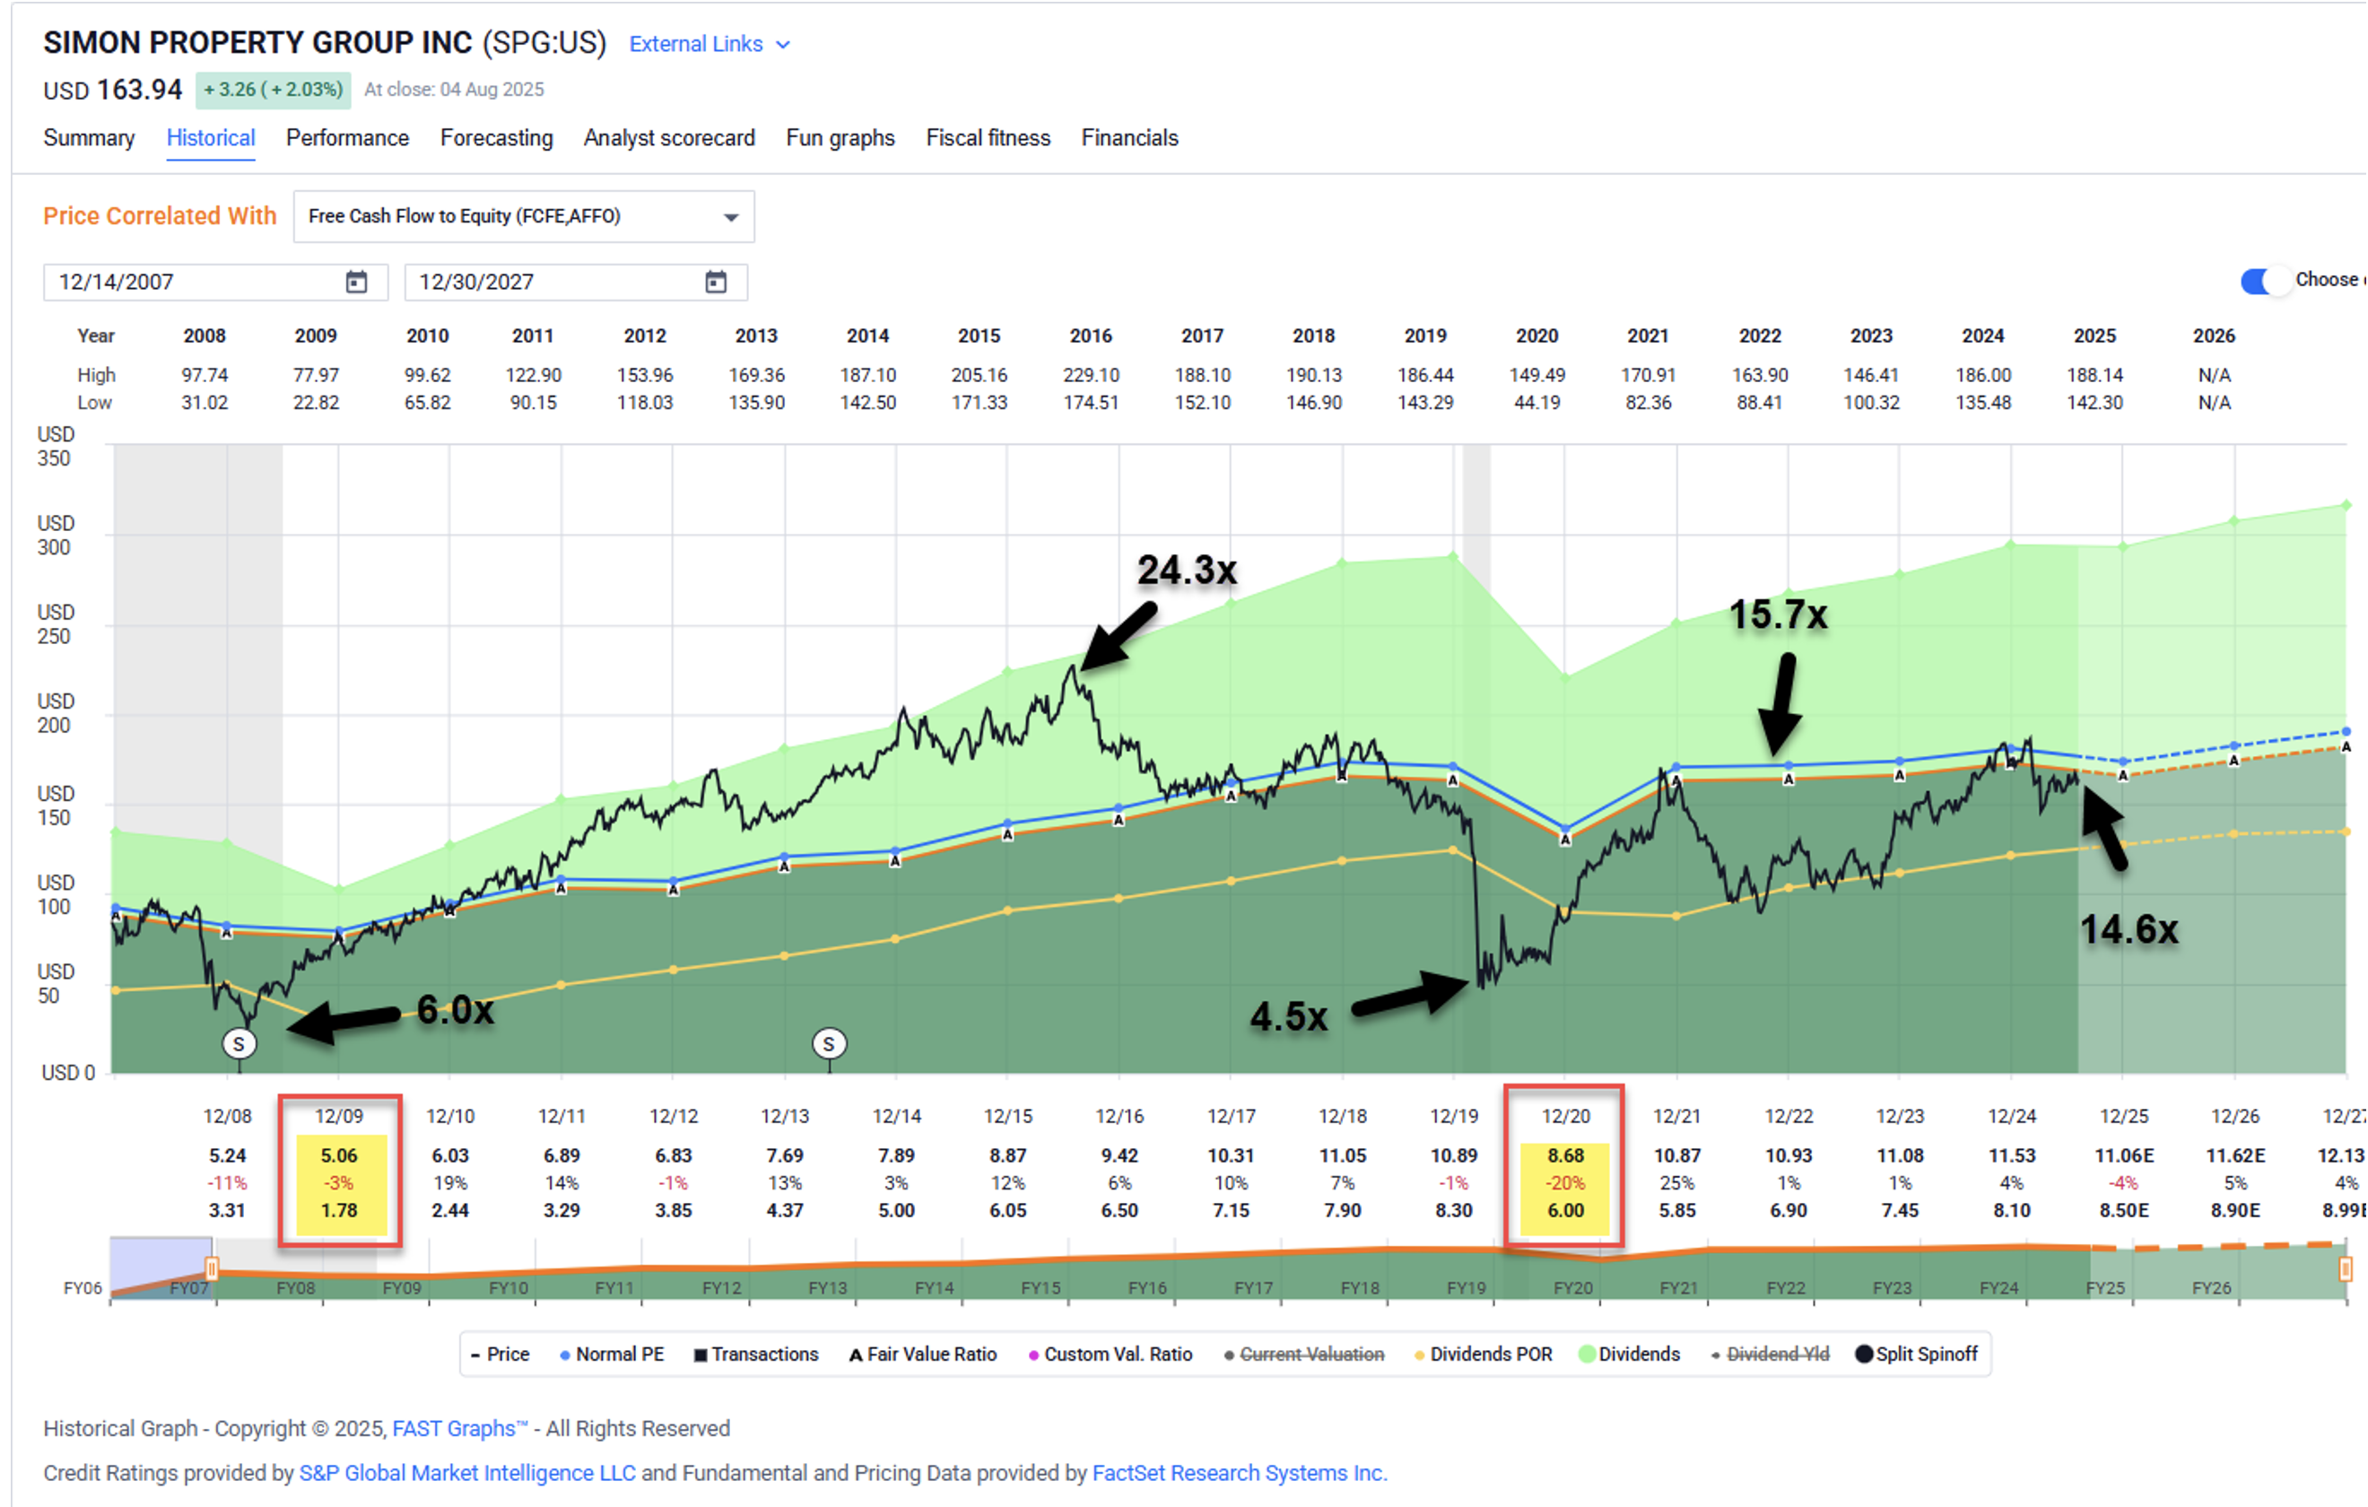Image resolution: width=2368 pixels, height=1507 pixels.
Task: Click the 12/14 column date label
Action: tap(896, 1117)
